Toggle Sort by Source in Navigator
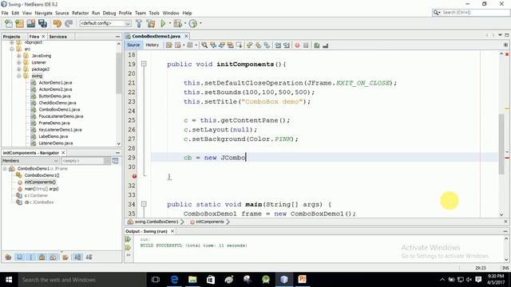511x287 pixels. click(89, 257)
